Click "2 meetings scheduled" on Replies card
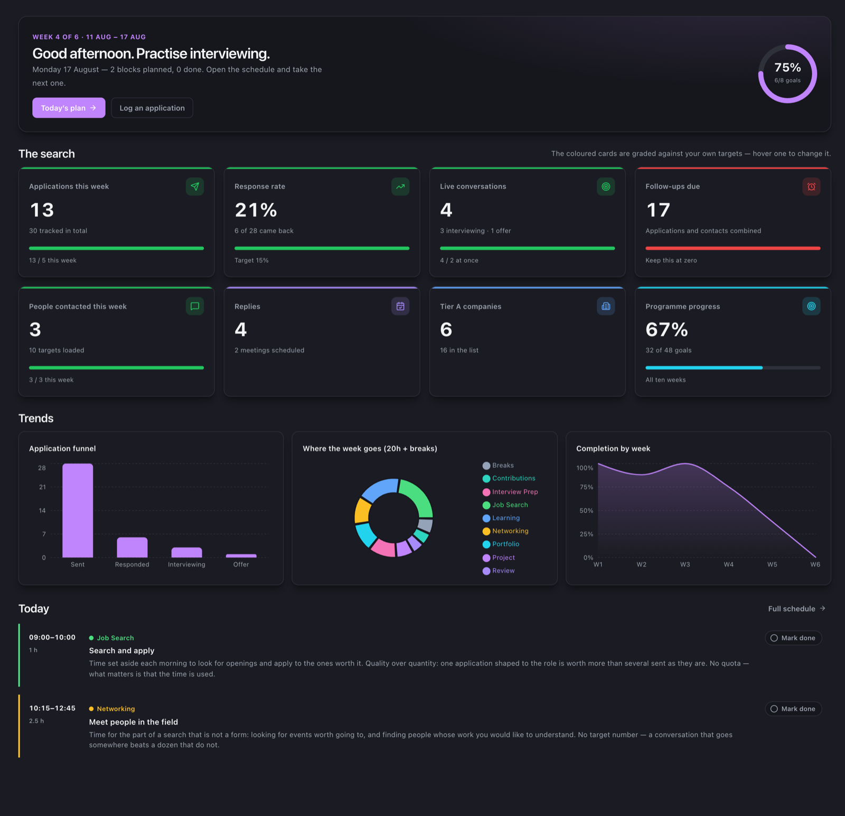 click(269, 350)
